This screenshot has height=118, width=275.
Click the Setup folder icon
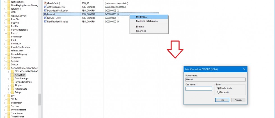12,92
